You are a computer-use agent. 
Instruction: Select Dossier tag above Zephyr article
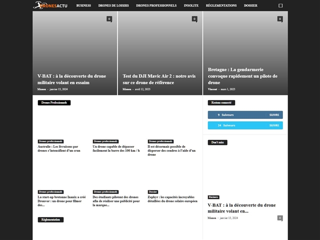click(x=153, y=192)
